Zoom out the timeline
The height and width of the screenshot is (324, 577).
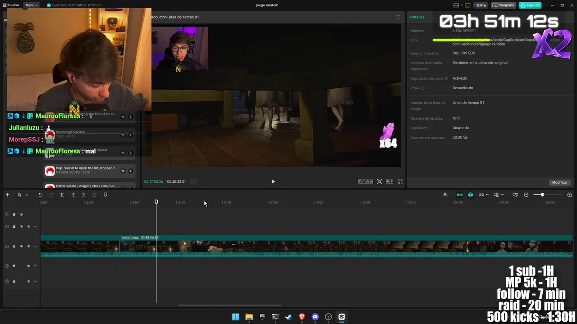click(526, 195)
